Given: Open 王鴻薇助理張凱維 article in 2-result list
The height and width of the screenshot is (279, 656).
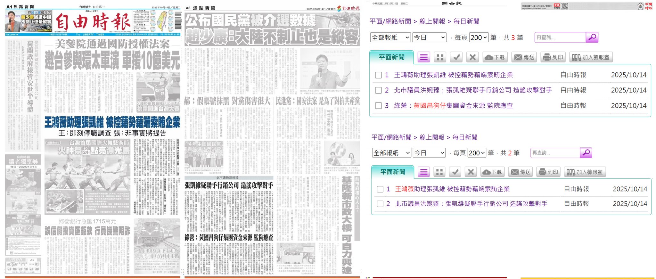Looking at the screenshot, I should click(x=452, y=189).
